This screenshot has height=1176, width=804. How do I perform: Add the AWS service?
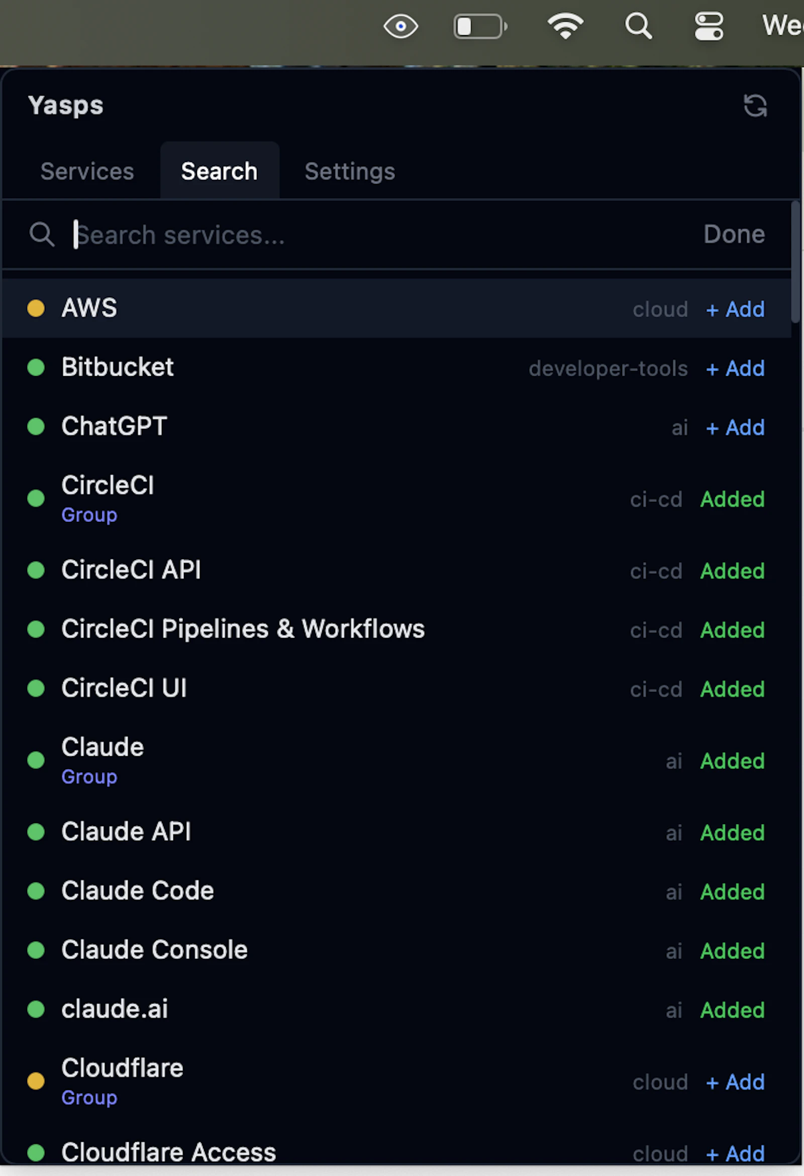[734, 309]
